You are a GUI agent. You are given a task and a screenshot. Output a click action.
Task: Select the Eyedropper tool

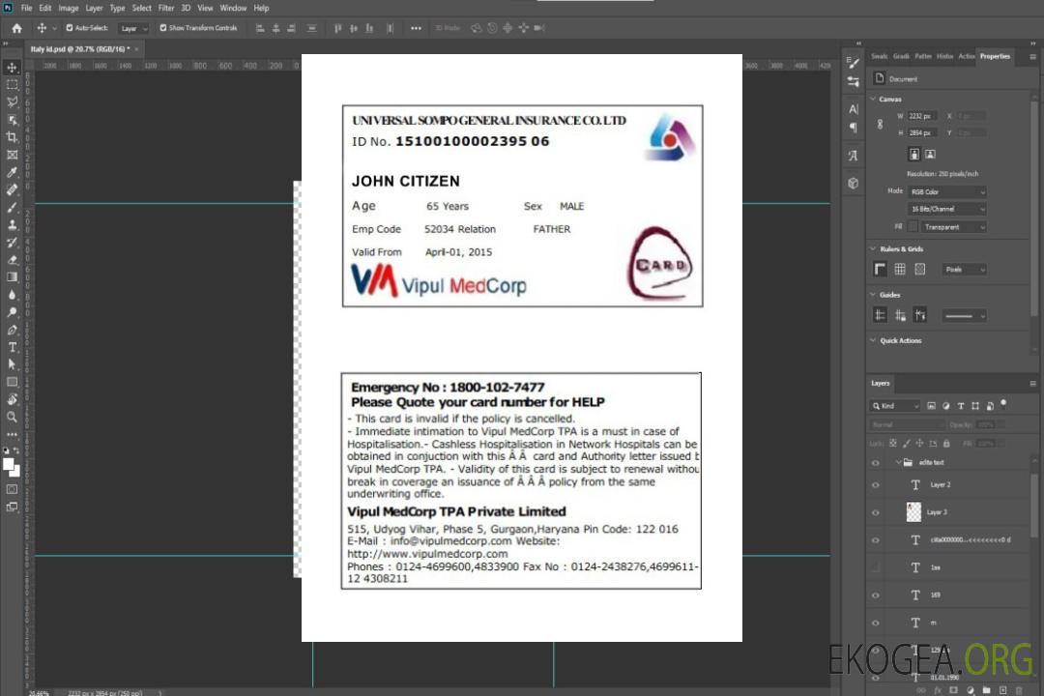click(12, 172)
